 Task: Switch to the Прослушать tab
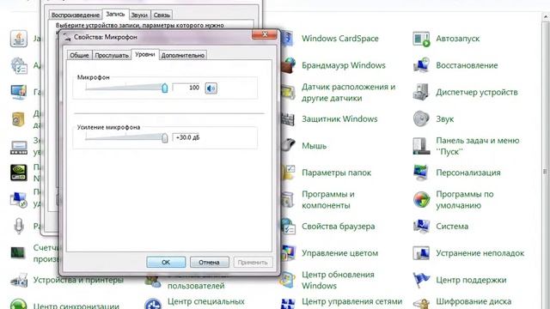[112, 55]
